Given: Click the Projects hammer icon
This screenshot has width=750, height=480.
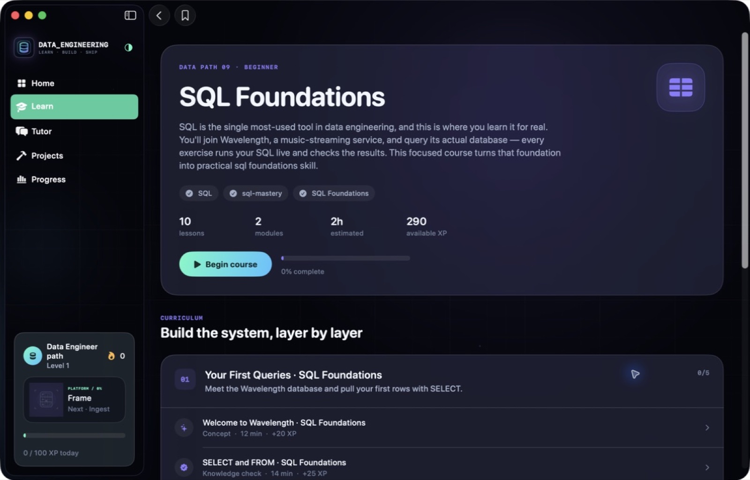Looking at the screenshot, I should pos(22,155).
